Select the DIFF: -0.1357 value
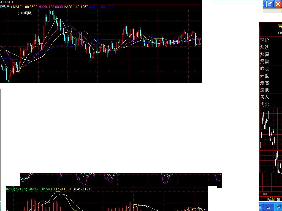Image resolution: width=282 pixels, height=211 pixels. (x=61, y=189)
